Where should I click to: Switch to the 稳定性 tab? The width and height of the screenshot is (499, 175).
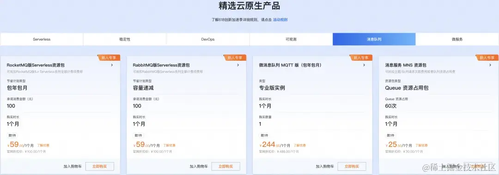[125, 39]
